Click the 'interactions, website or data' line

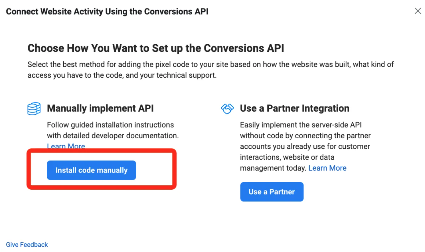pyautogui.click(x=287, y=157)
